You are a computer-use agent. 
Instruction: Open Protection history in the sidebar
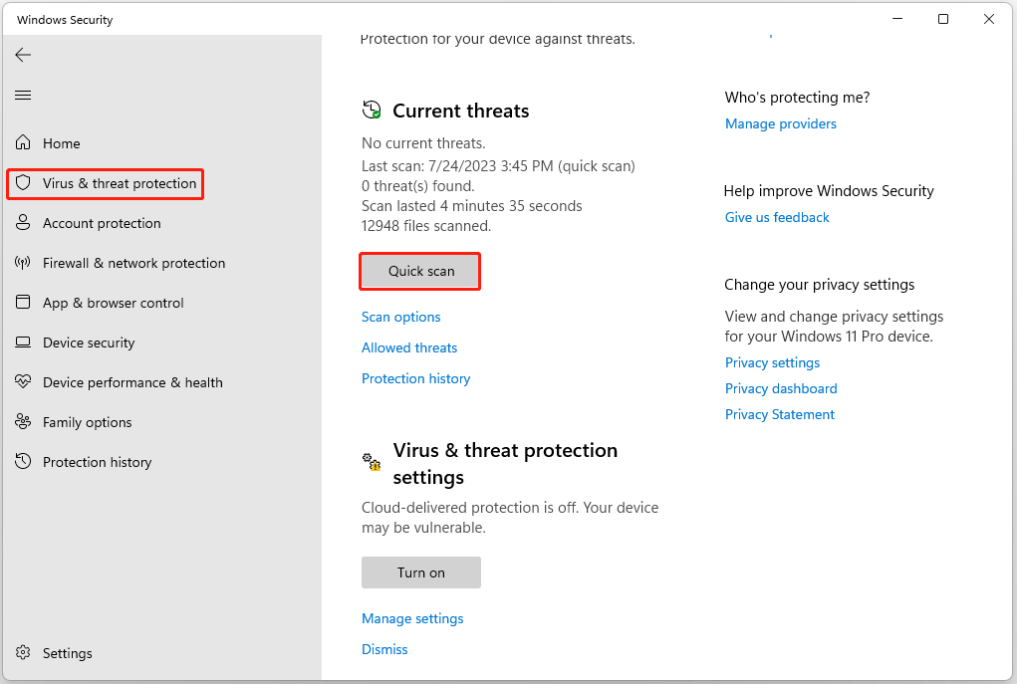tap(97, 462)
